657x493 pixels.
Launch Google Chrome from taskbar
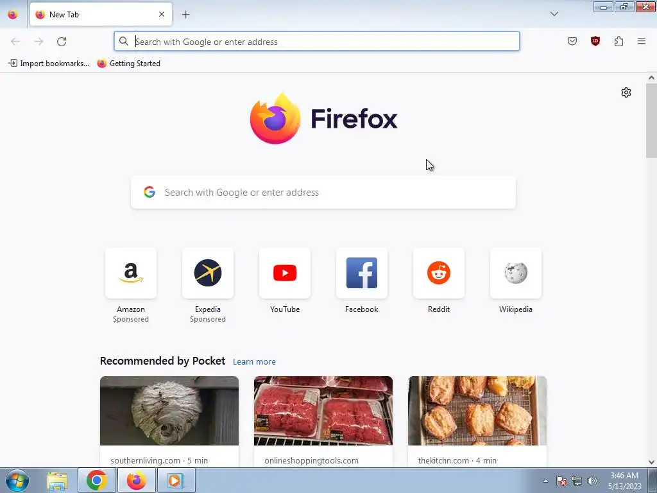(97, 480)
